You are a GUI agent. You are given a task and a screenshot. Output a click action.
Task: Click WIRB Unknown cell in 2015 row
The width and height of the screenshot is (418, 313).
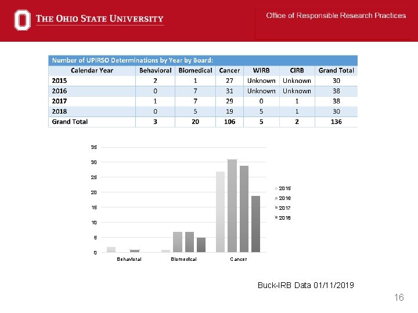tap(261, 81)
